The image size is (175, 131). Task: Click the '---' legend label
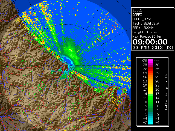point(156,61)
